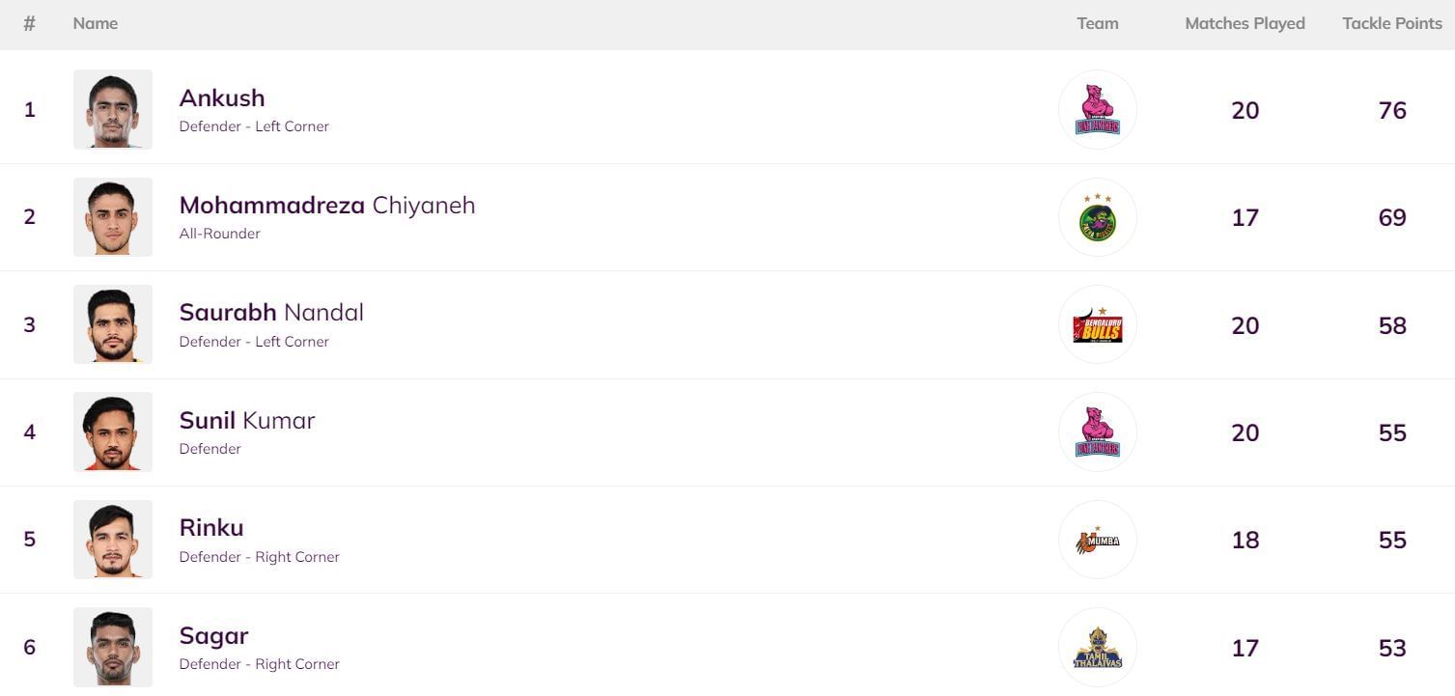View Sagar's player photo
Viewport: 1455px width, 696px height.
coord(113,647)
